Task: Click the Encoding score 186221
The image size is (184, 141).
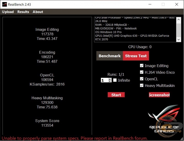Action: click(47, 57)
